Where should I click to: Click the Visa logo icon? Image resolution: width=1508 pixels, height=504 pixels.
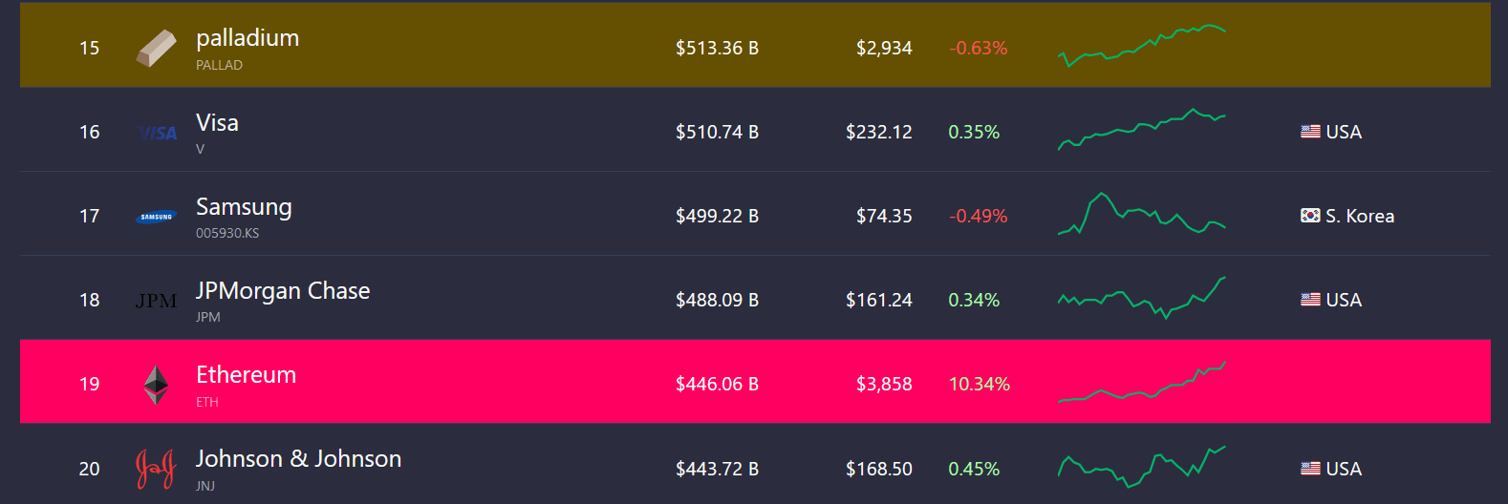click(x=158, y=133)
